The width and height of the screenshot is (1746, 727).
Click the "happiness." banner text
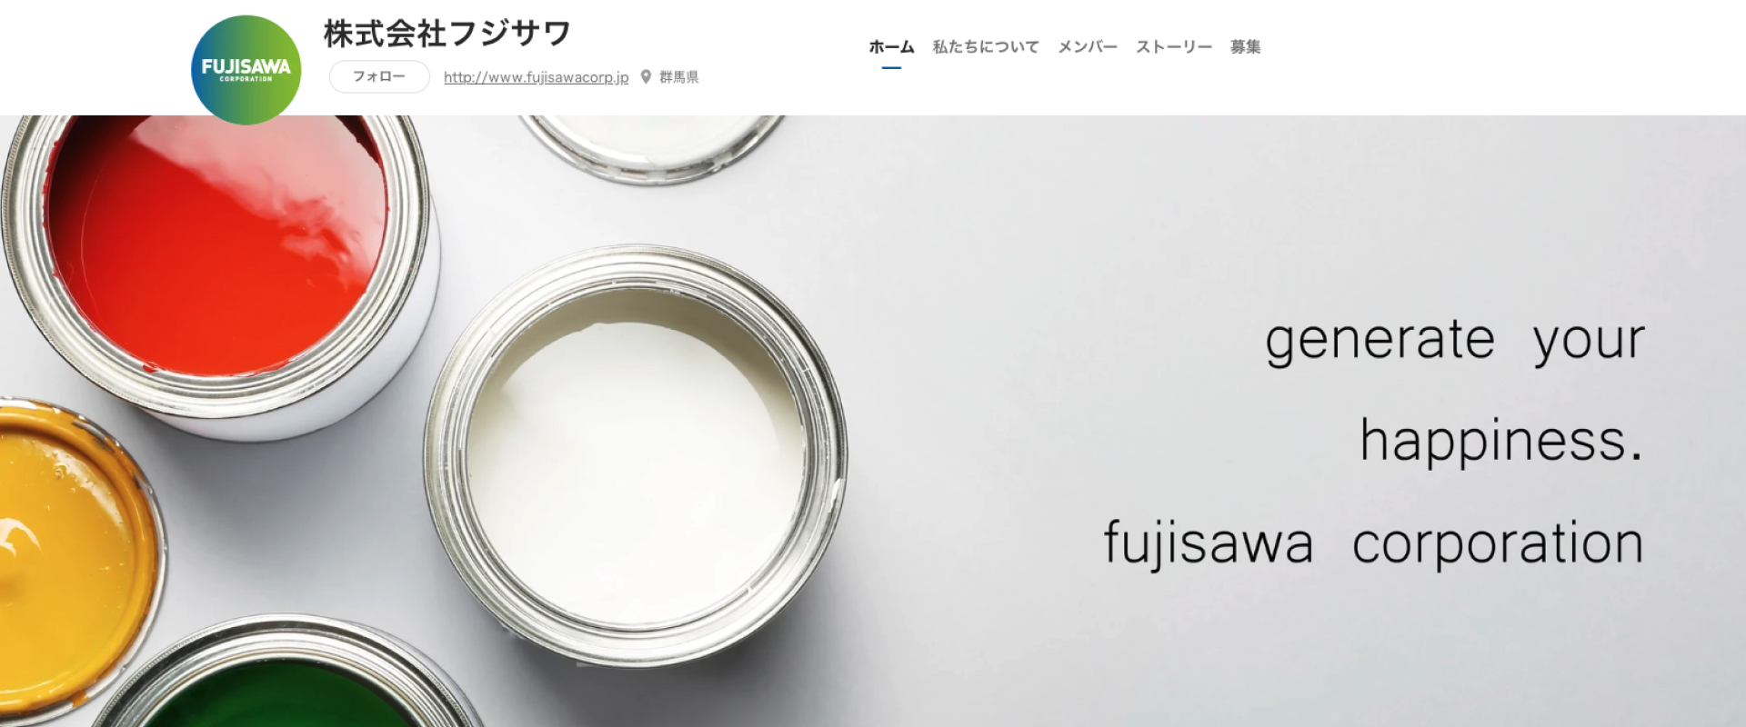[1501, 442]
